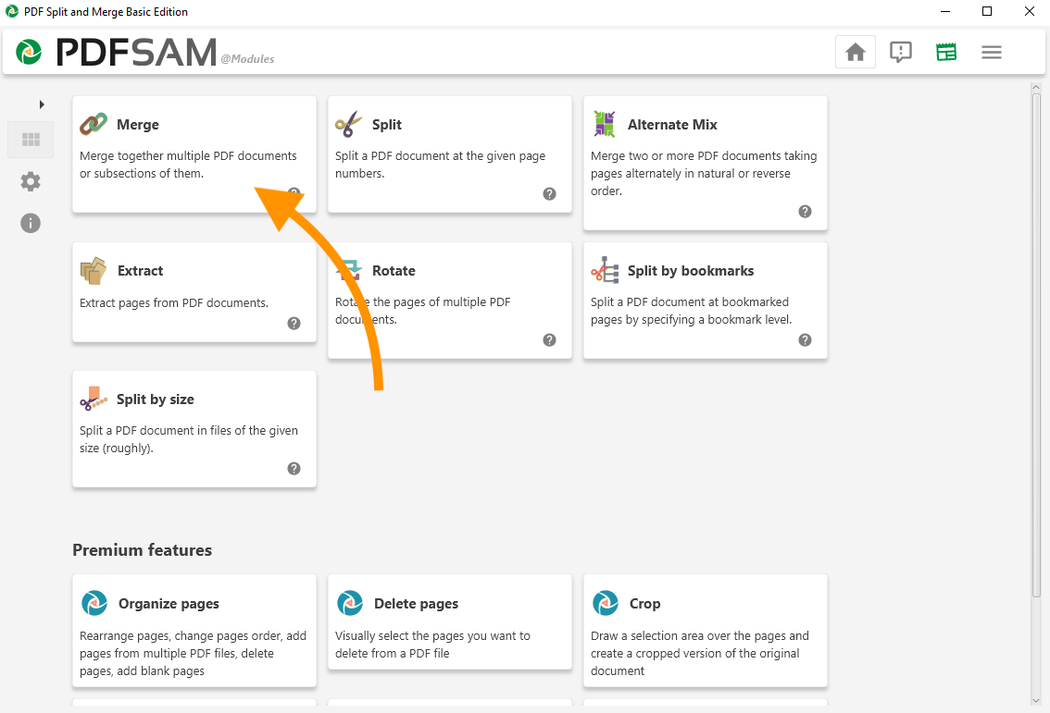
Task: Select the modules grid sidebar icon
Action: click(x=31, y=141)
